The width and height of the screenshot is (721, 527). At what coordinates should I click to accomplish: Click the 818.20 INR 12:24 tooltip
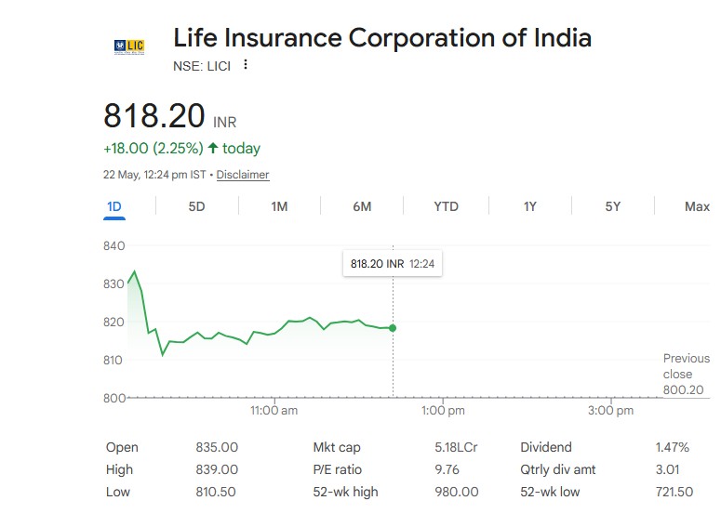click(393, 264)
